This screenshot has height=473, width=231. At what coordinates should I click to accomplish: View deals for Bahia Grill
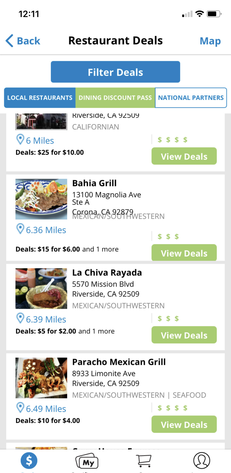184,253
